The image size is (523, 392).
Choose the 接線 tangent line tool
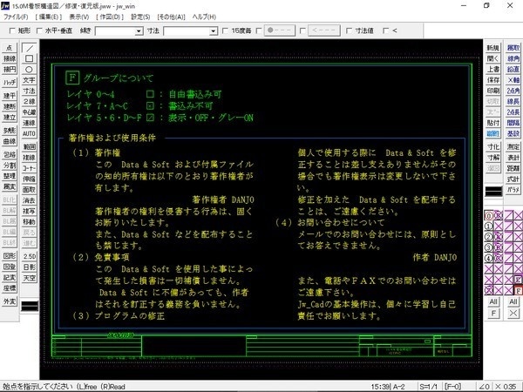10,58
